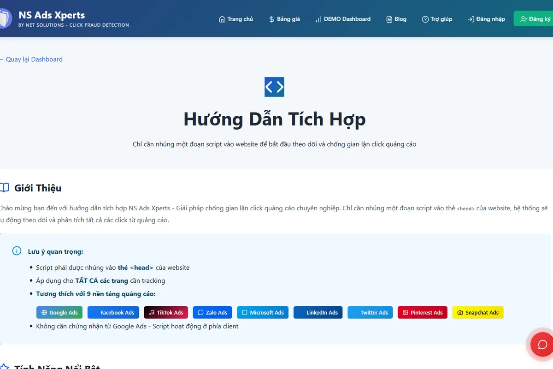Click the Google Ads platform badge
This screenshot has height=369, width=553.
[x=59, y=312]
